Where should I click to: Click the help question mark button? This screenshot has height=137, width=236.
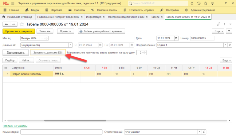click(x=229, y=31)
